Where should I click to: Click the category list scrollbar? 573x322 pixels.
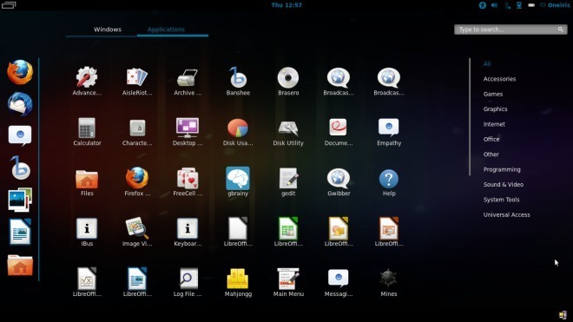(470, 116)
